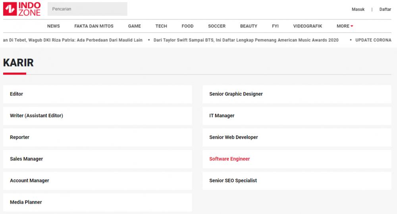
Task: Focus the Pencarian search field
Action: point(87,9)
